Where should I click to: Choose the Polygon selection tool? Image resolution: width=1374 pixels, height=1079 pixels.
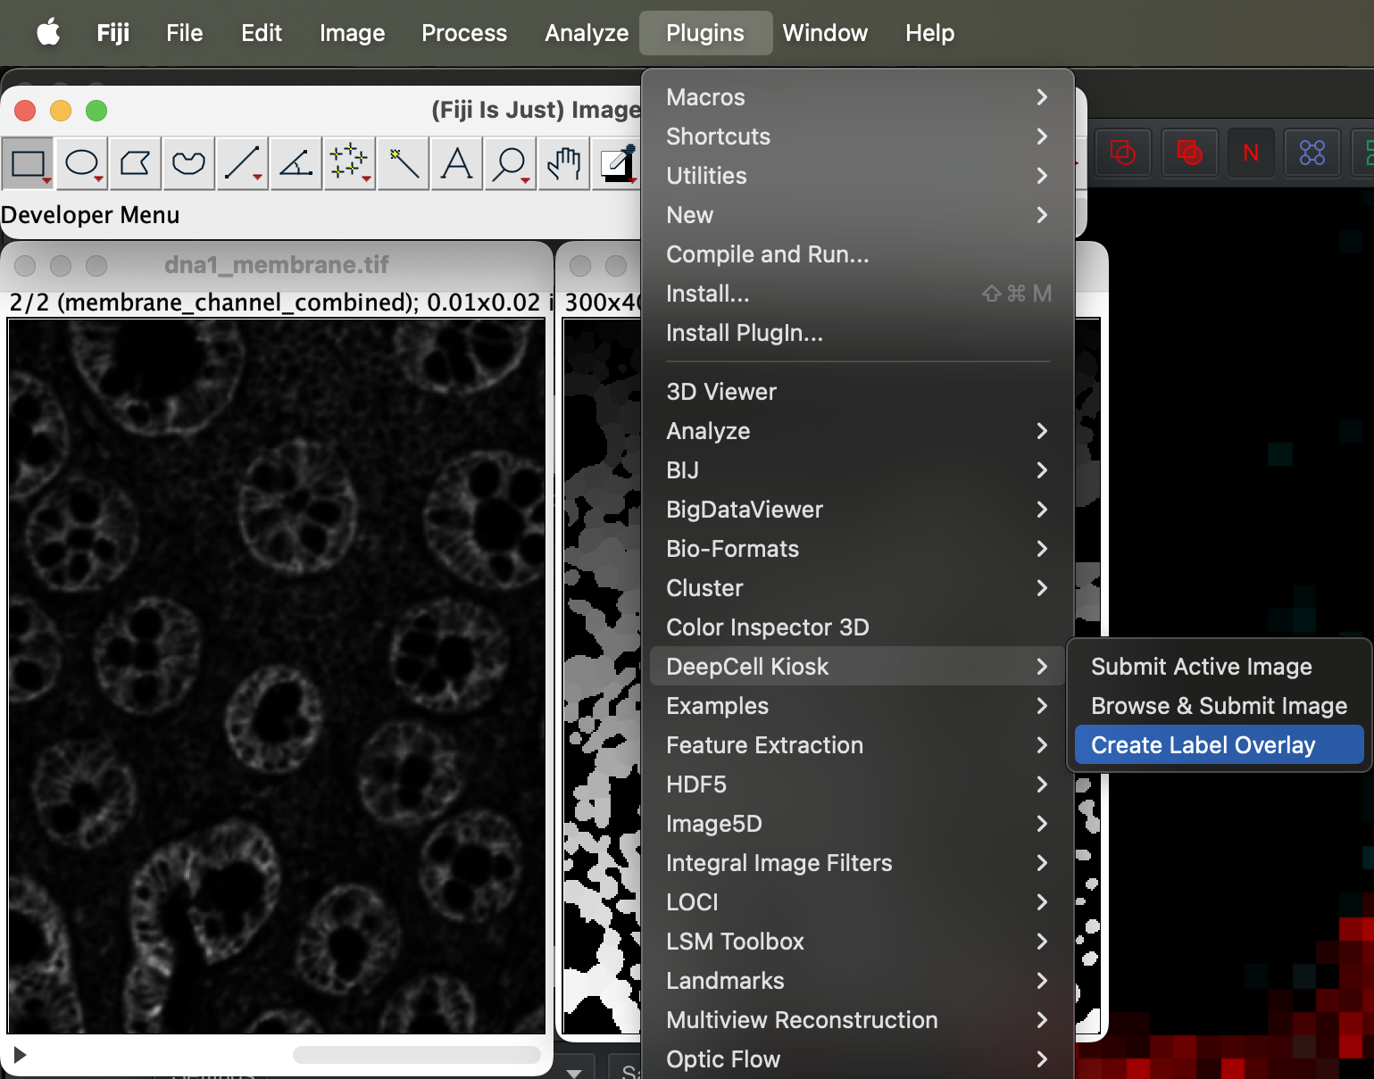(135, 164)
